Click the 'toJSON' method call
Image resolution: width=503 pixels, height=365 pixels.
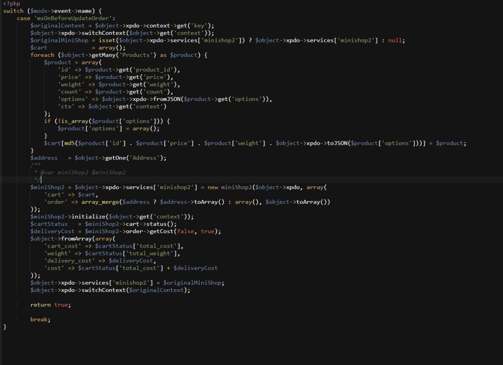click(x=337, y=143)
